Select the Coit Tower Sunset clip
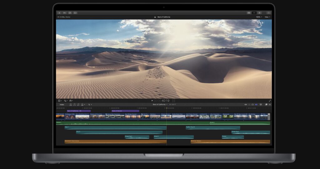320x169 pixels. pos(192,116)
